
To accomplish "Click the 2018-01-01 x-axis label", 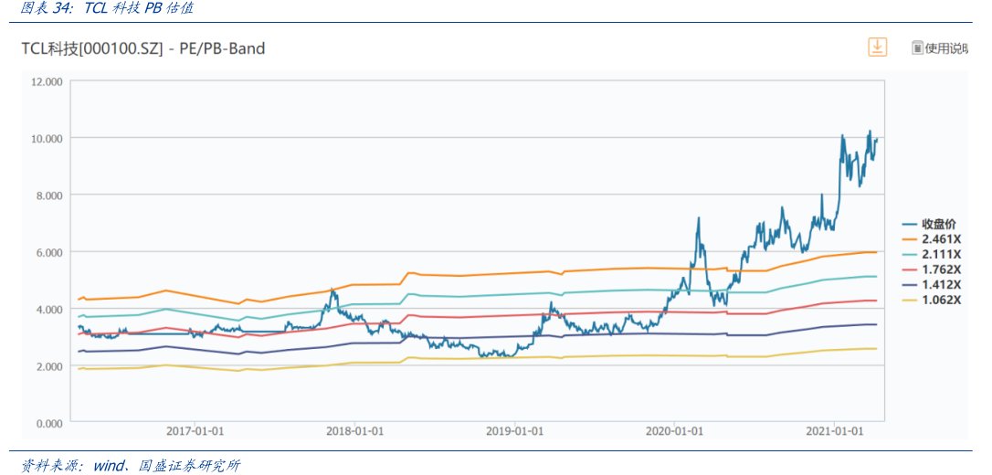I will tap(355, 431).
